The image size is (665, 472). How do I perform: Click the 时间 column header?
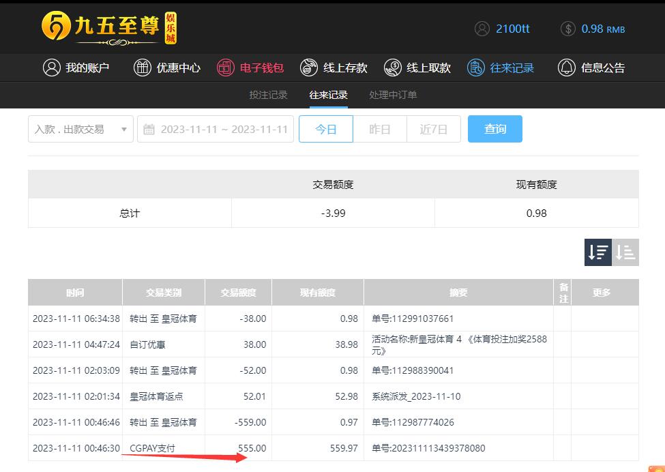(75, 293)
